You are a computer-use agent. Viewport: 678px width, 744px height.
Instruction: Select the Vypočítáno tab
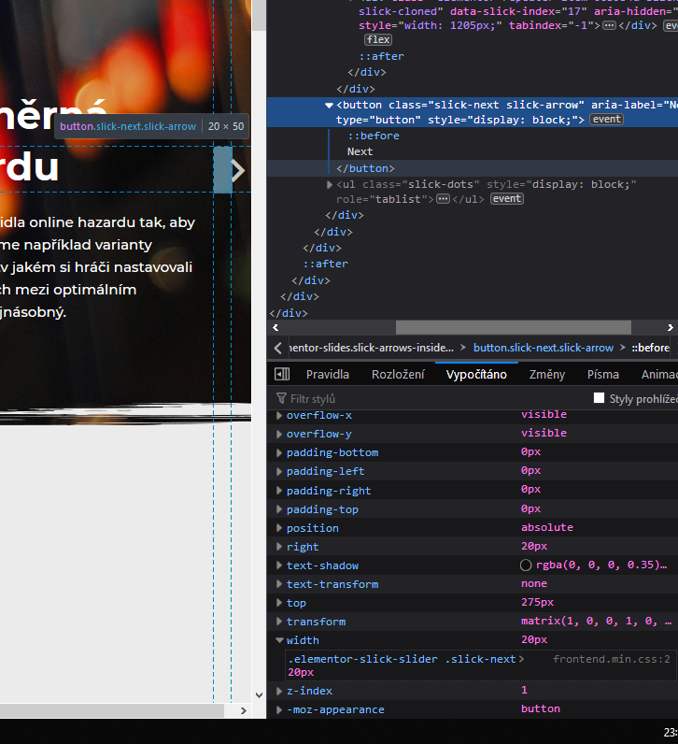[x=476, y=375]
